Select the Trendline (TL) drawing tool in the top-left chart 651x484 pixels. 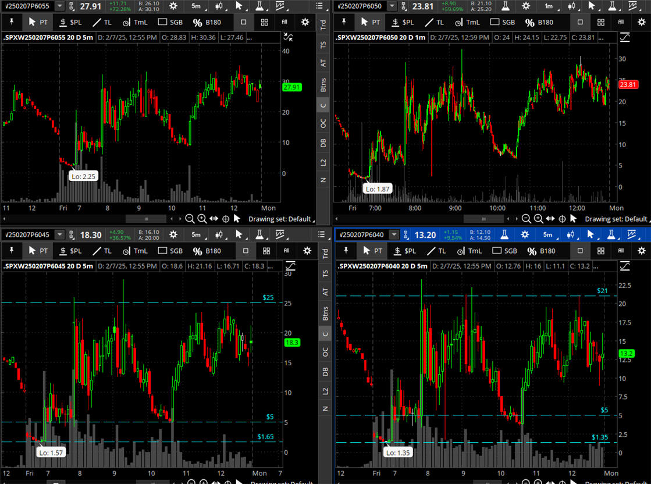pos(100,22)
